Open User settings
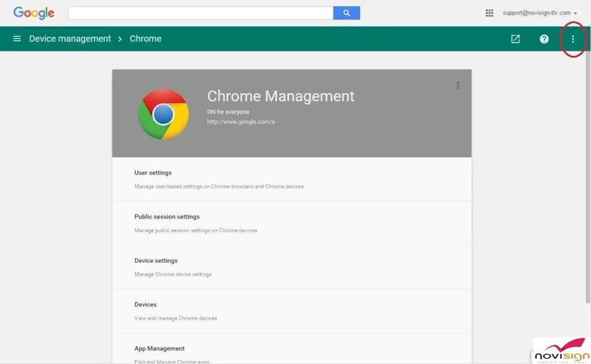The height and width of the screenshot is (364, 591). coord(152,172)
